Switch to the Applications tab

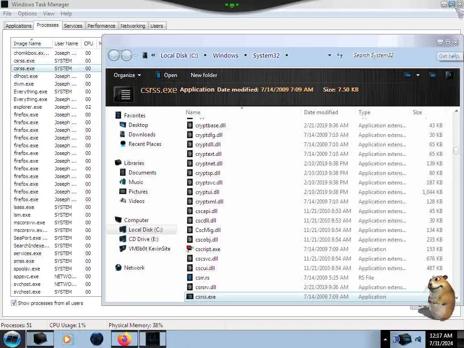coord(18,26)
